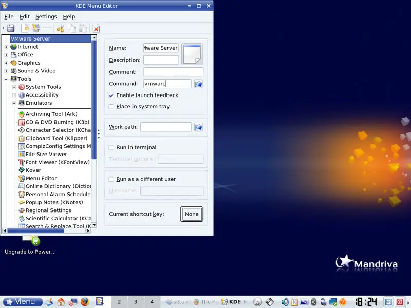
Task: Click the volume speaker tray icon
Action: [285, 302]
